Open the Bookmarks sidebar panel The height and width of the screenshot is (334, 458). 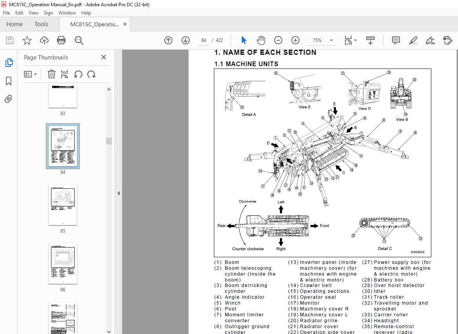pos(9,81)
